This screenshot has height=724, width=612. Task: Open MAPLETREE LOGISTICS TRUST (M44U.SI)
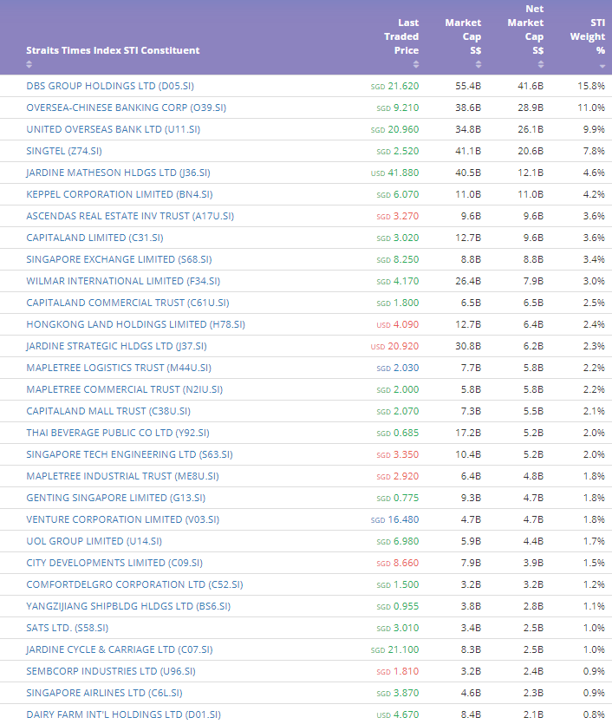[119, 368]
